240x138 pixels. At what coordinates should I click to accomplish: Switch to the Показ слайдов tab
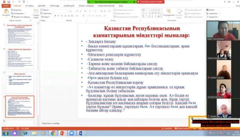click(x=86, y=6)
